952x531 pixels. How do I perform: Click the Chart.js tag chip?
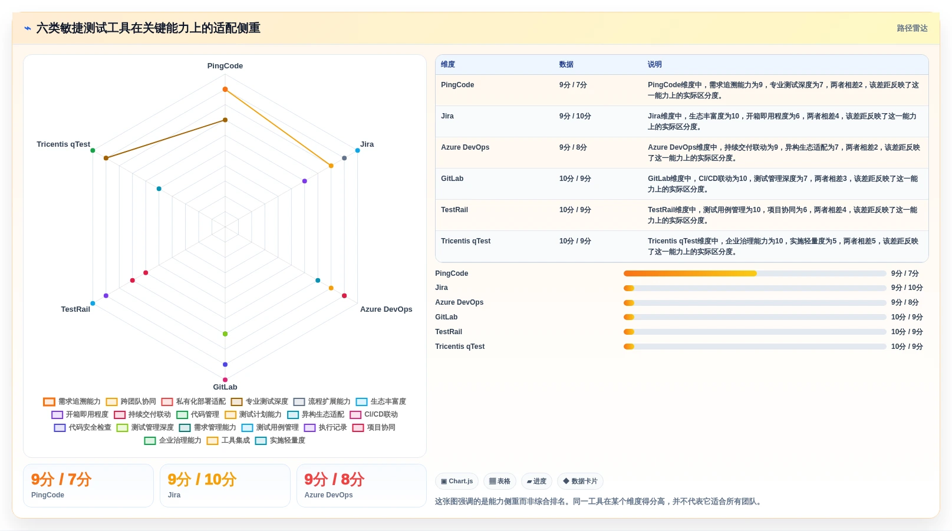click(457, 481)
